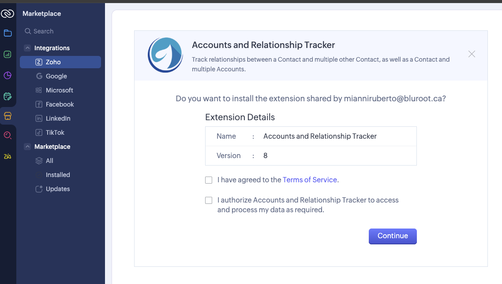The width and height of the screenshot is (502, 284).
Task: Select Google under Integrations
Action: point(56,76)
